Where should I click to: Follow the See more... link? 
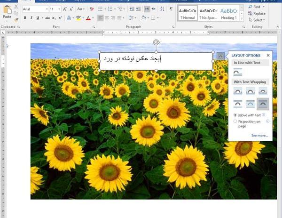click(259, 136)
